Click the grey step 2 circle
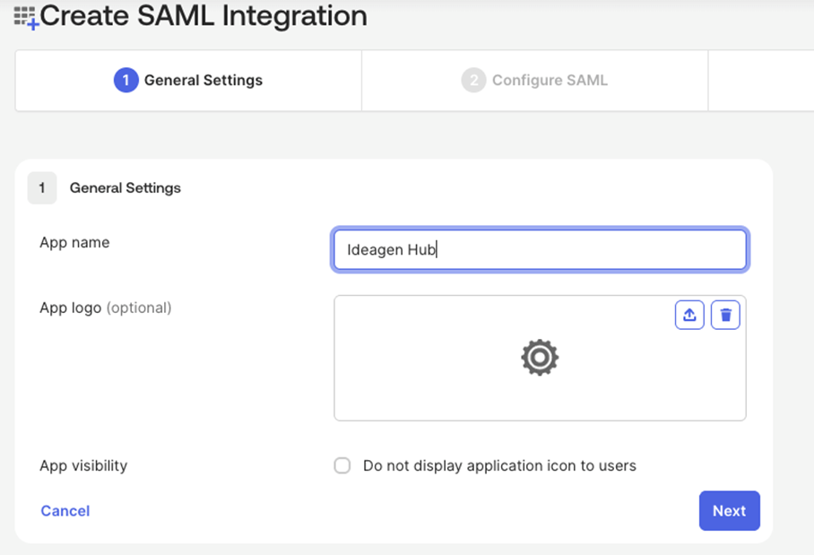Screen dimensions: 814x555 pos(473,81)
